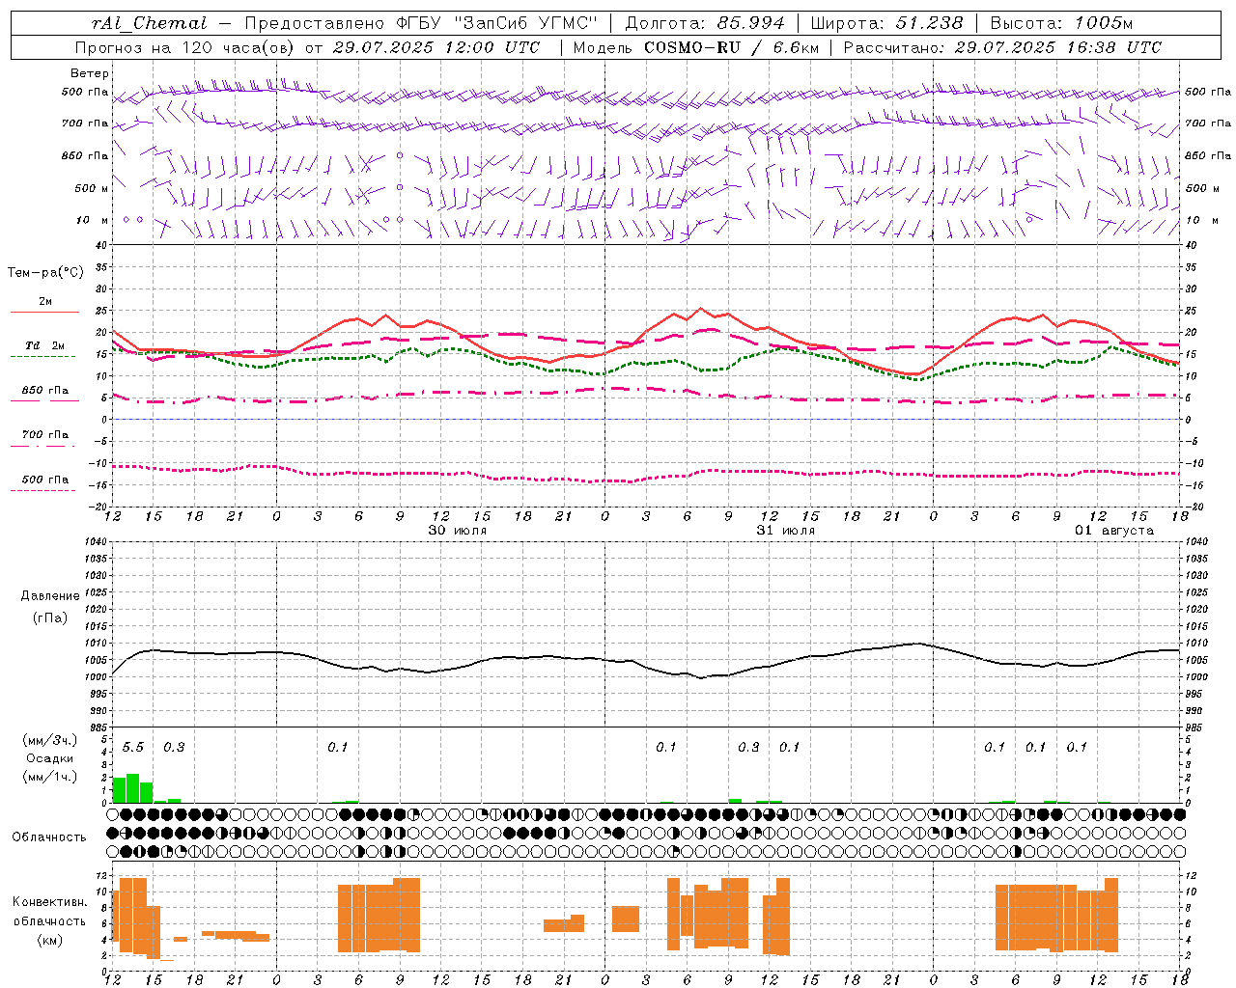This screenshot has height=988, width=1236.
Task: Click the Конвективн. convective cloud label
Action: coord(50,901)
